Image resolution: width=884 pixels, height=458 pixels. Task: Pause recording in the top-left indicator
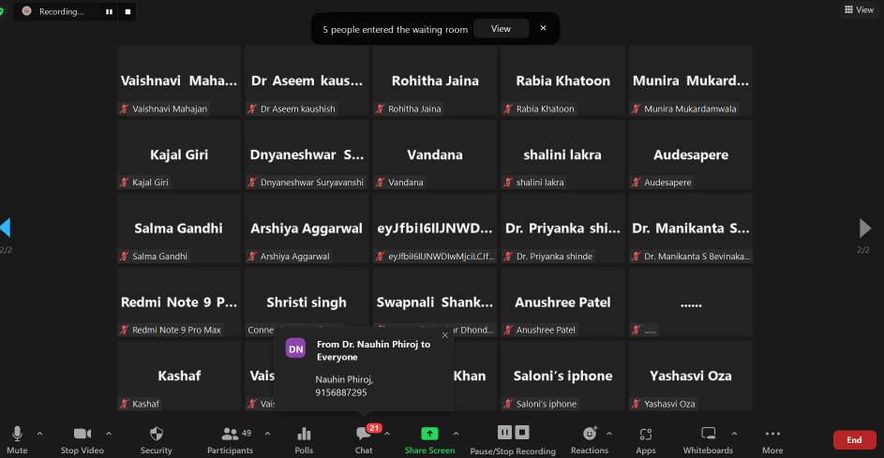(110, 11)
